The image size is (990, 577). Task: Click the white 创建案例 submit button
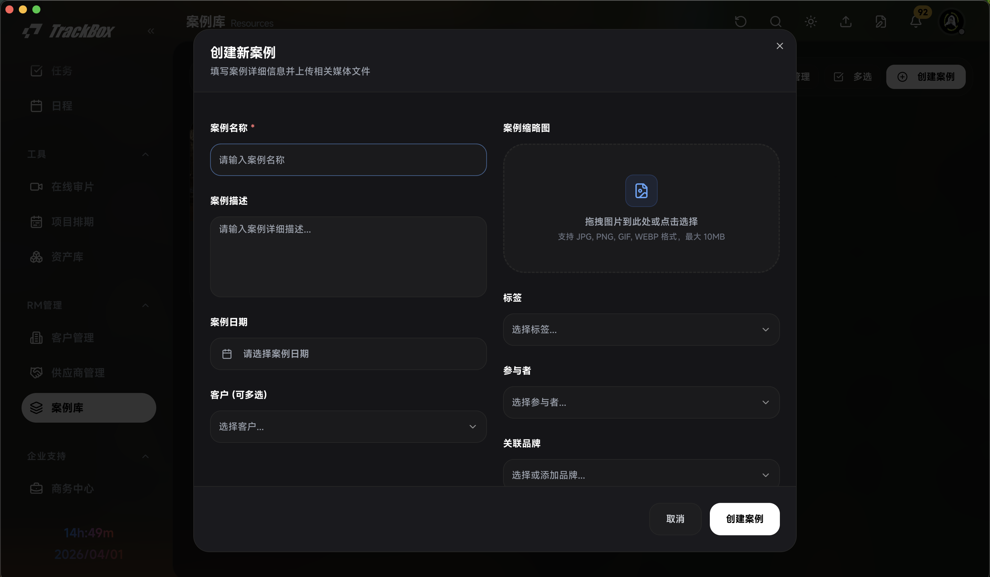tap(745, 519)
